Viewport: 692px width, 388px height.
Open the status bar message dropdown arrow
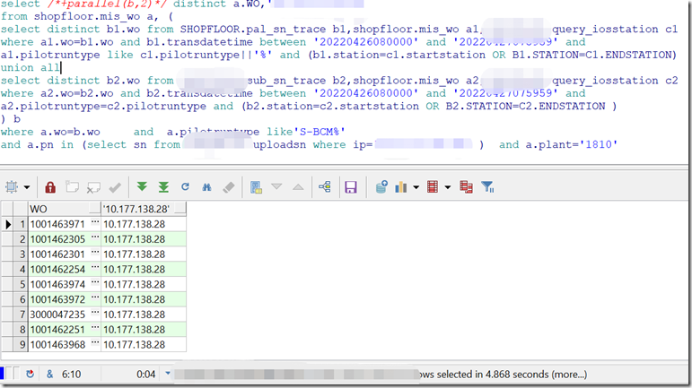(168, 374)
